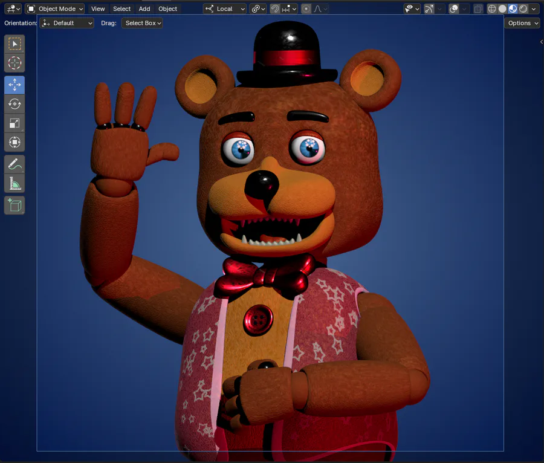
Task: Open the overlays settings dropdown arrow
Action: point(464,8)
